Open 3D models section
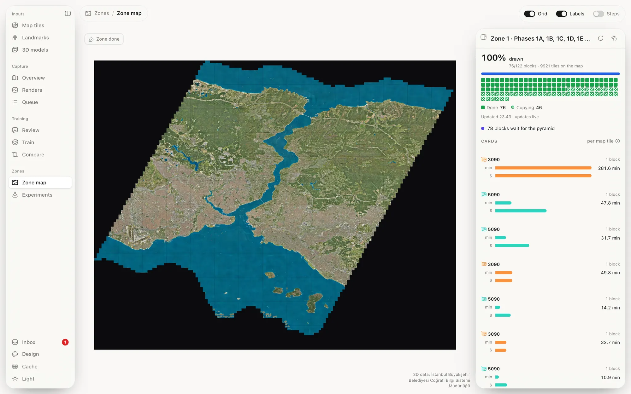 click(x=40, y=50)
